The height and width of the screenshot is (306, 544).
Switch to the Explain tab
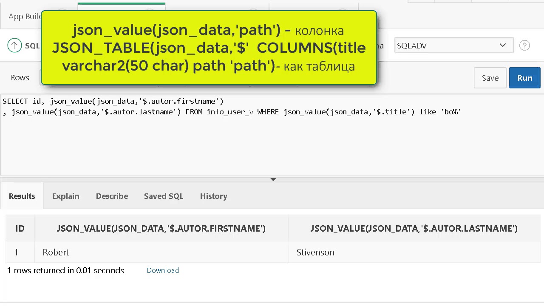[x=65, y=196]
